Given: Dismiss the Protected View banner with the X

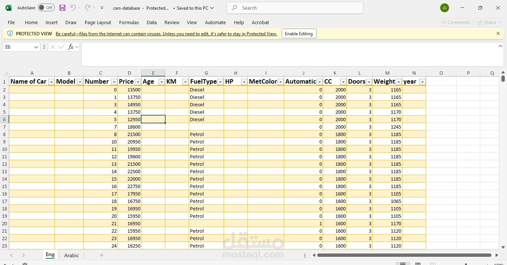Looking at the screenshot, I should 498,33.
